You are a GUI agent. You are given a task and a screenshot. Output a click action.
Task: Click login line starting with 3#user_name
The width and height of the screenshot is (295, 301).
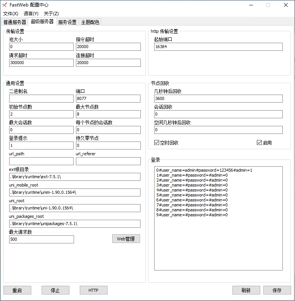pos(192,185)
